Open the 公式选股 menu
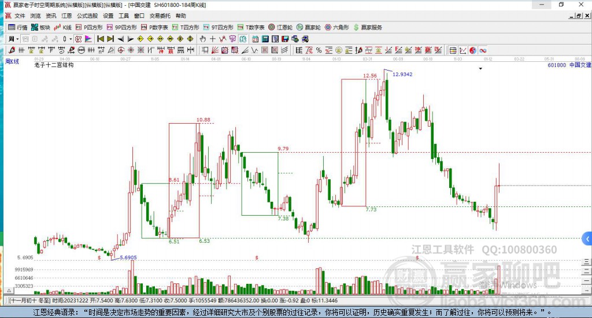The image size is (592, 318). pos(87,16)
